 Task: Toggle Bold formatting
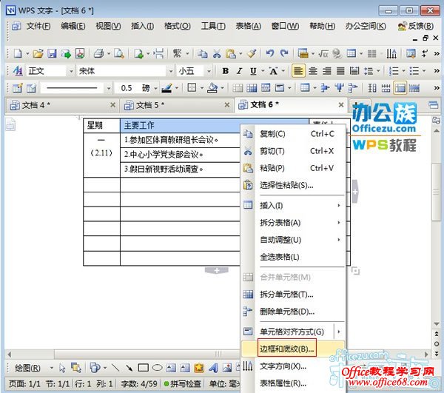click(x=225, y=71)
